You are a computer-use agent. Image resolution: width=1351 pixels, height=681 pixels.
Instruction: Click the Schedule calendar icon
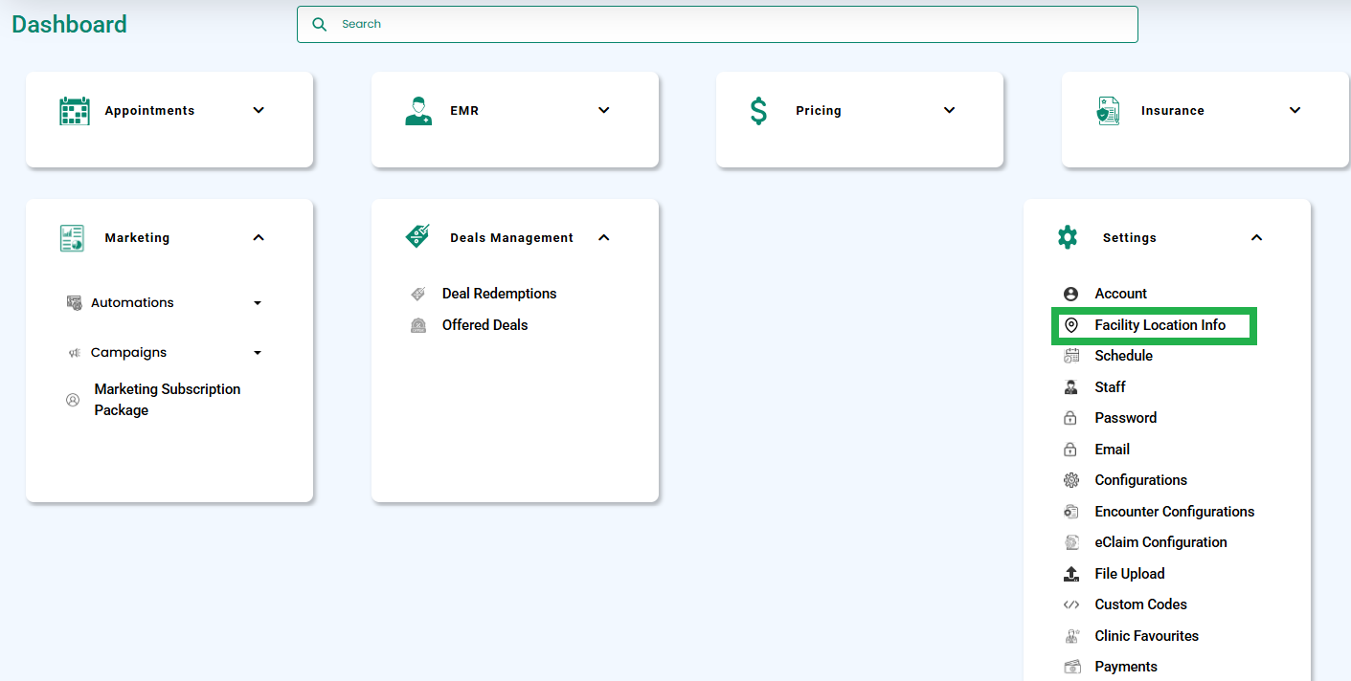(1071, 356)
